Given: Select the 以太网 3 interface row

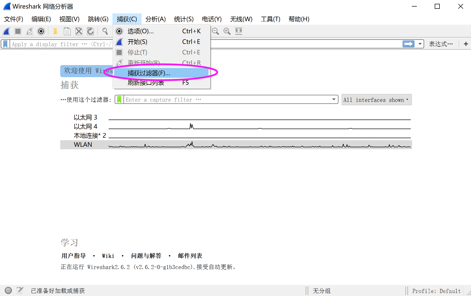Looking at the screenshot, I should coord(236,117).
